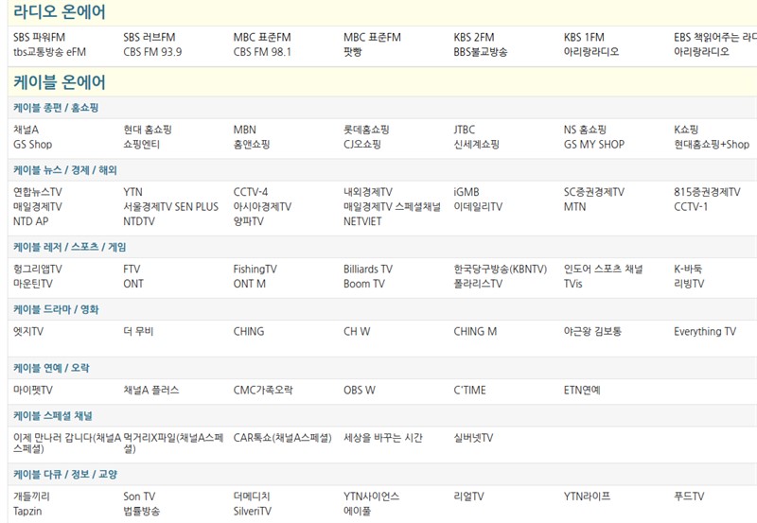
Task: Open 아시아경제TV channel
Action: (262, 206)
